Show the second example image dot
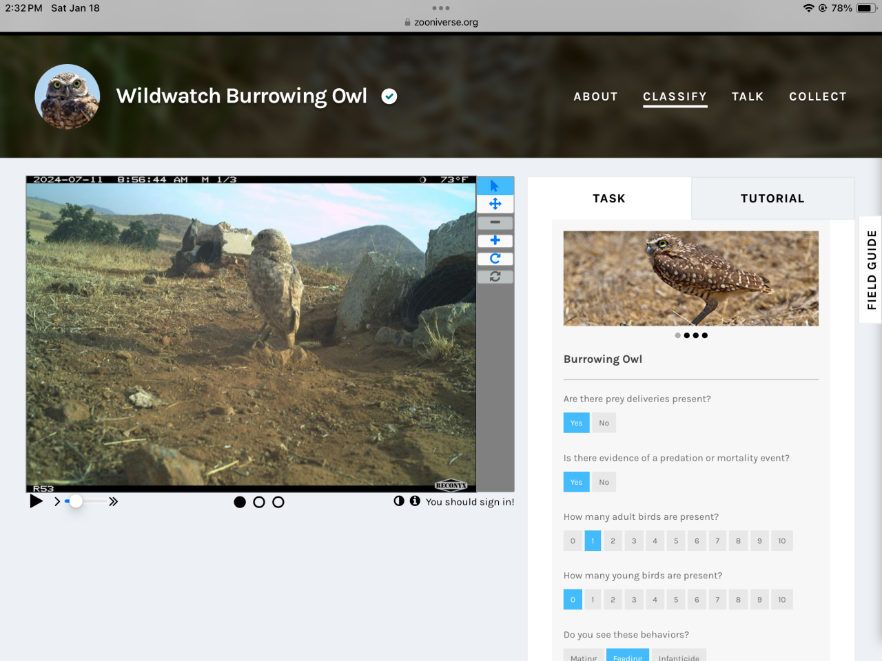 [687, 335]
